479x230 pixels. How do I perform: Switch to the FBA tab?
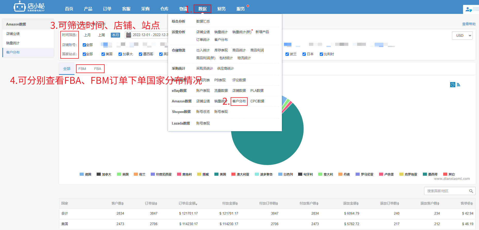[x=98, y=69]
